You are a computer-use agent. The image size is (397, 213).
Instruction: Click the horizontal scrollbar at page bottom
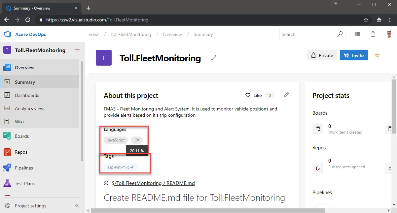211,210
